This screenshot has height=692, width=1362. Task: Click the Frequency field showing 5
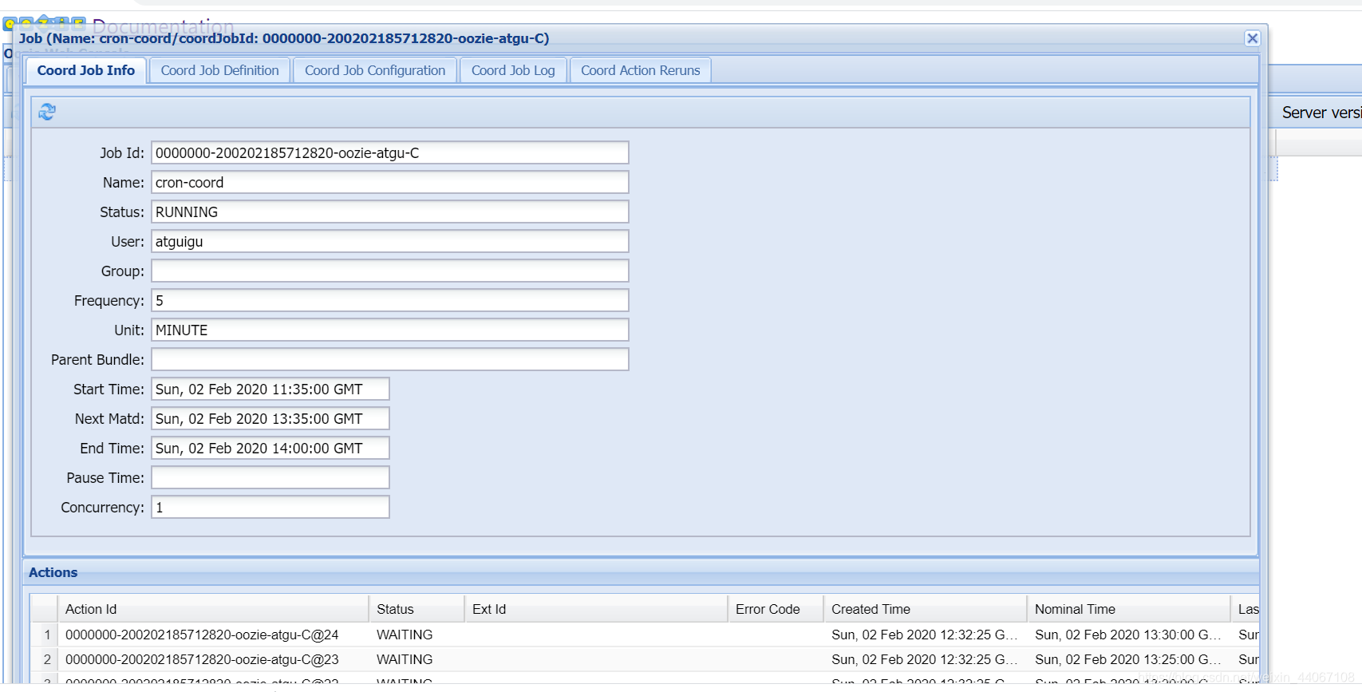coord(390,300)
